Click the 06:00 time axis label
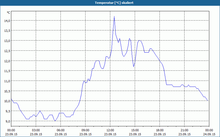 pyautogui.click(x=61, y=130)
